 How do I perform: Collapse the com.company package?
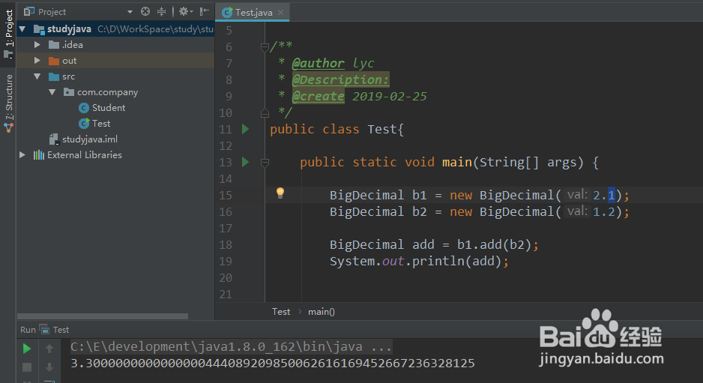[52, 92]
